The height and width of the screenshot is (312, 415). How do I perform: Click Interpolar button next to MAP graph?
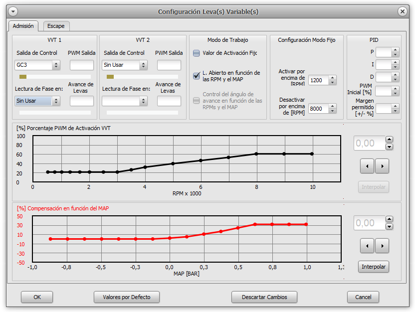(x=374, y=267)
